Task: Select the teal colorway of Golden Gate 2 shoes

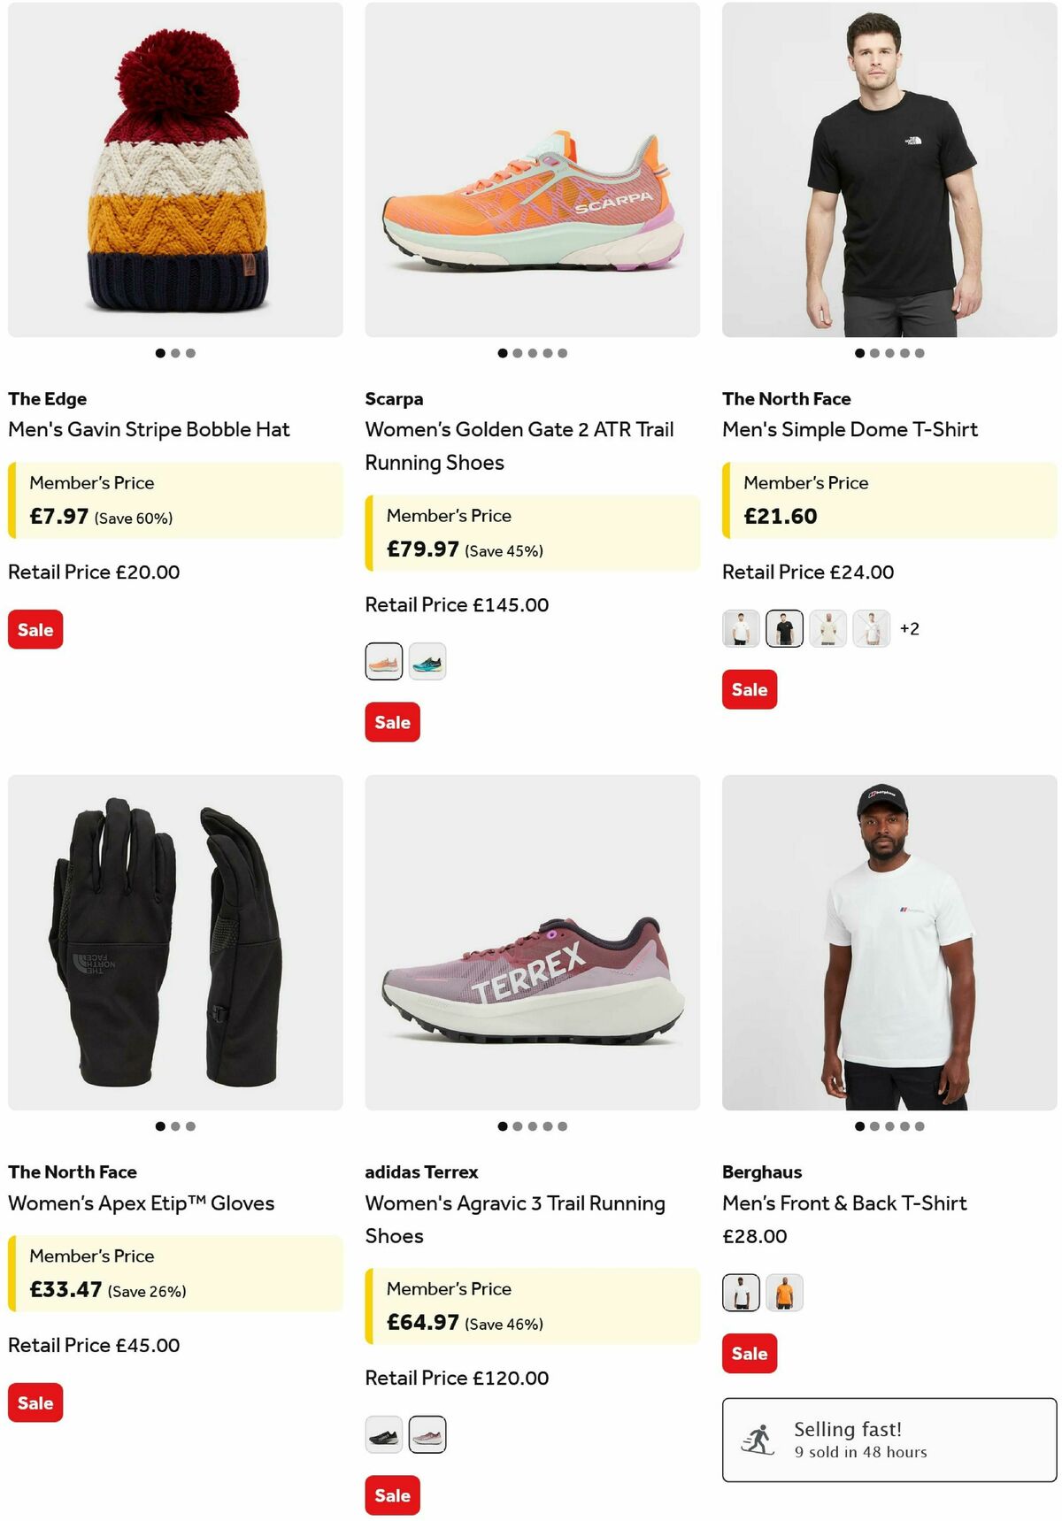Action: 429,661
